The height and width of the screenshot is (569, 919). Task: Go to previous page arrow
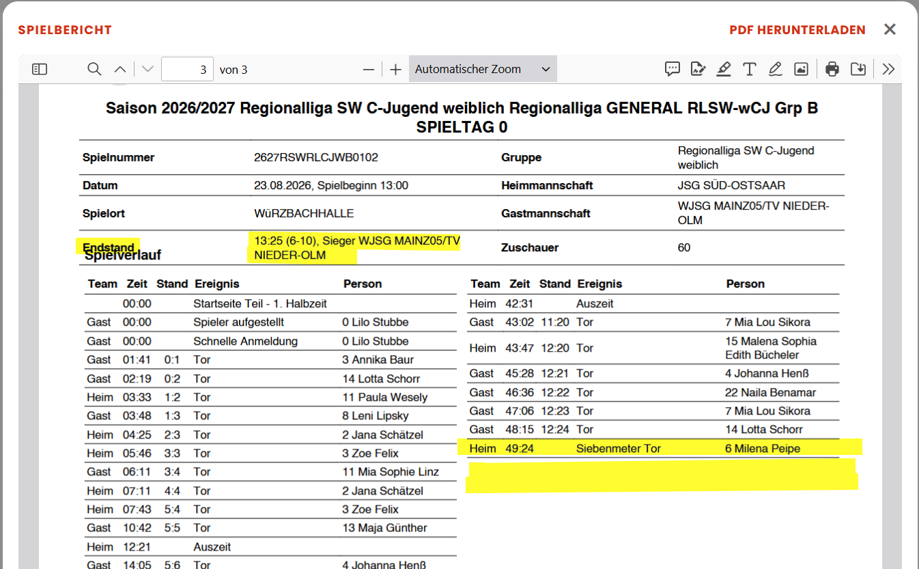tap(120, 69)
